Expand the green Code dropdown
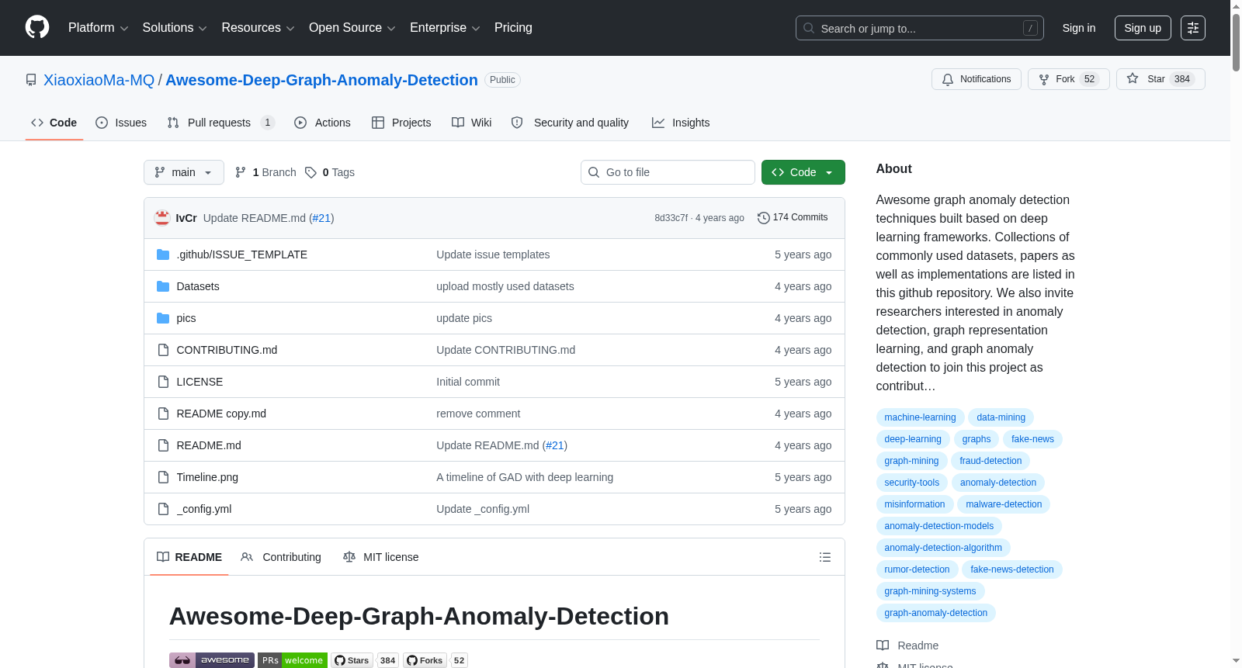The height and width of the screenshot is (668, 1242). click(x=803, y=172)
